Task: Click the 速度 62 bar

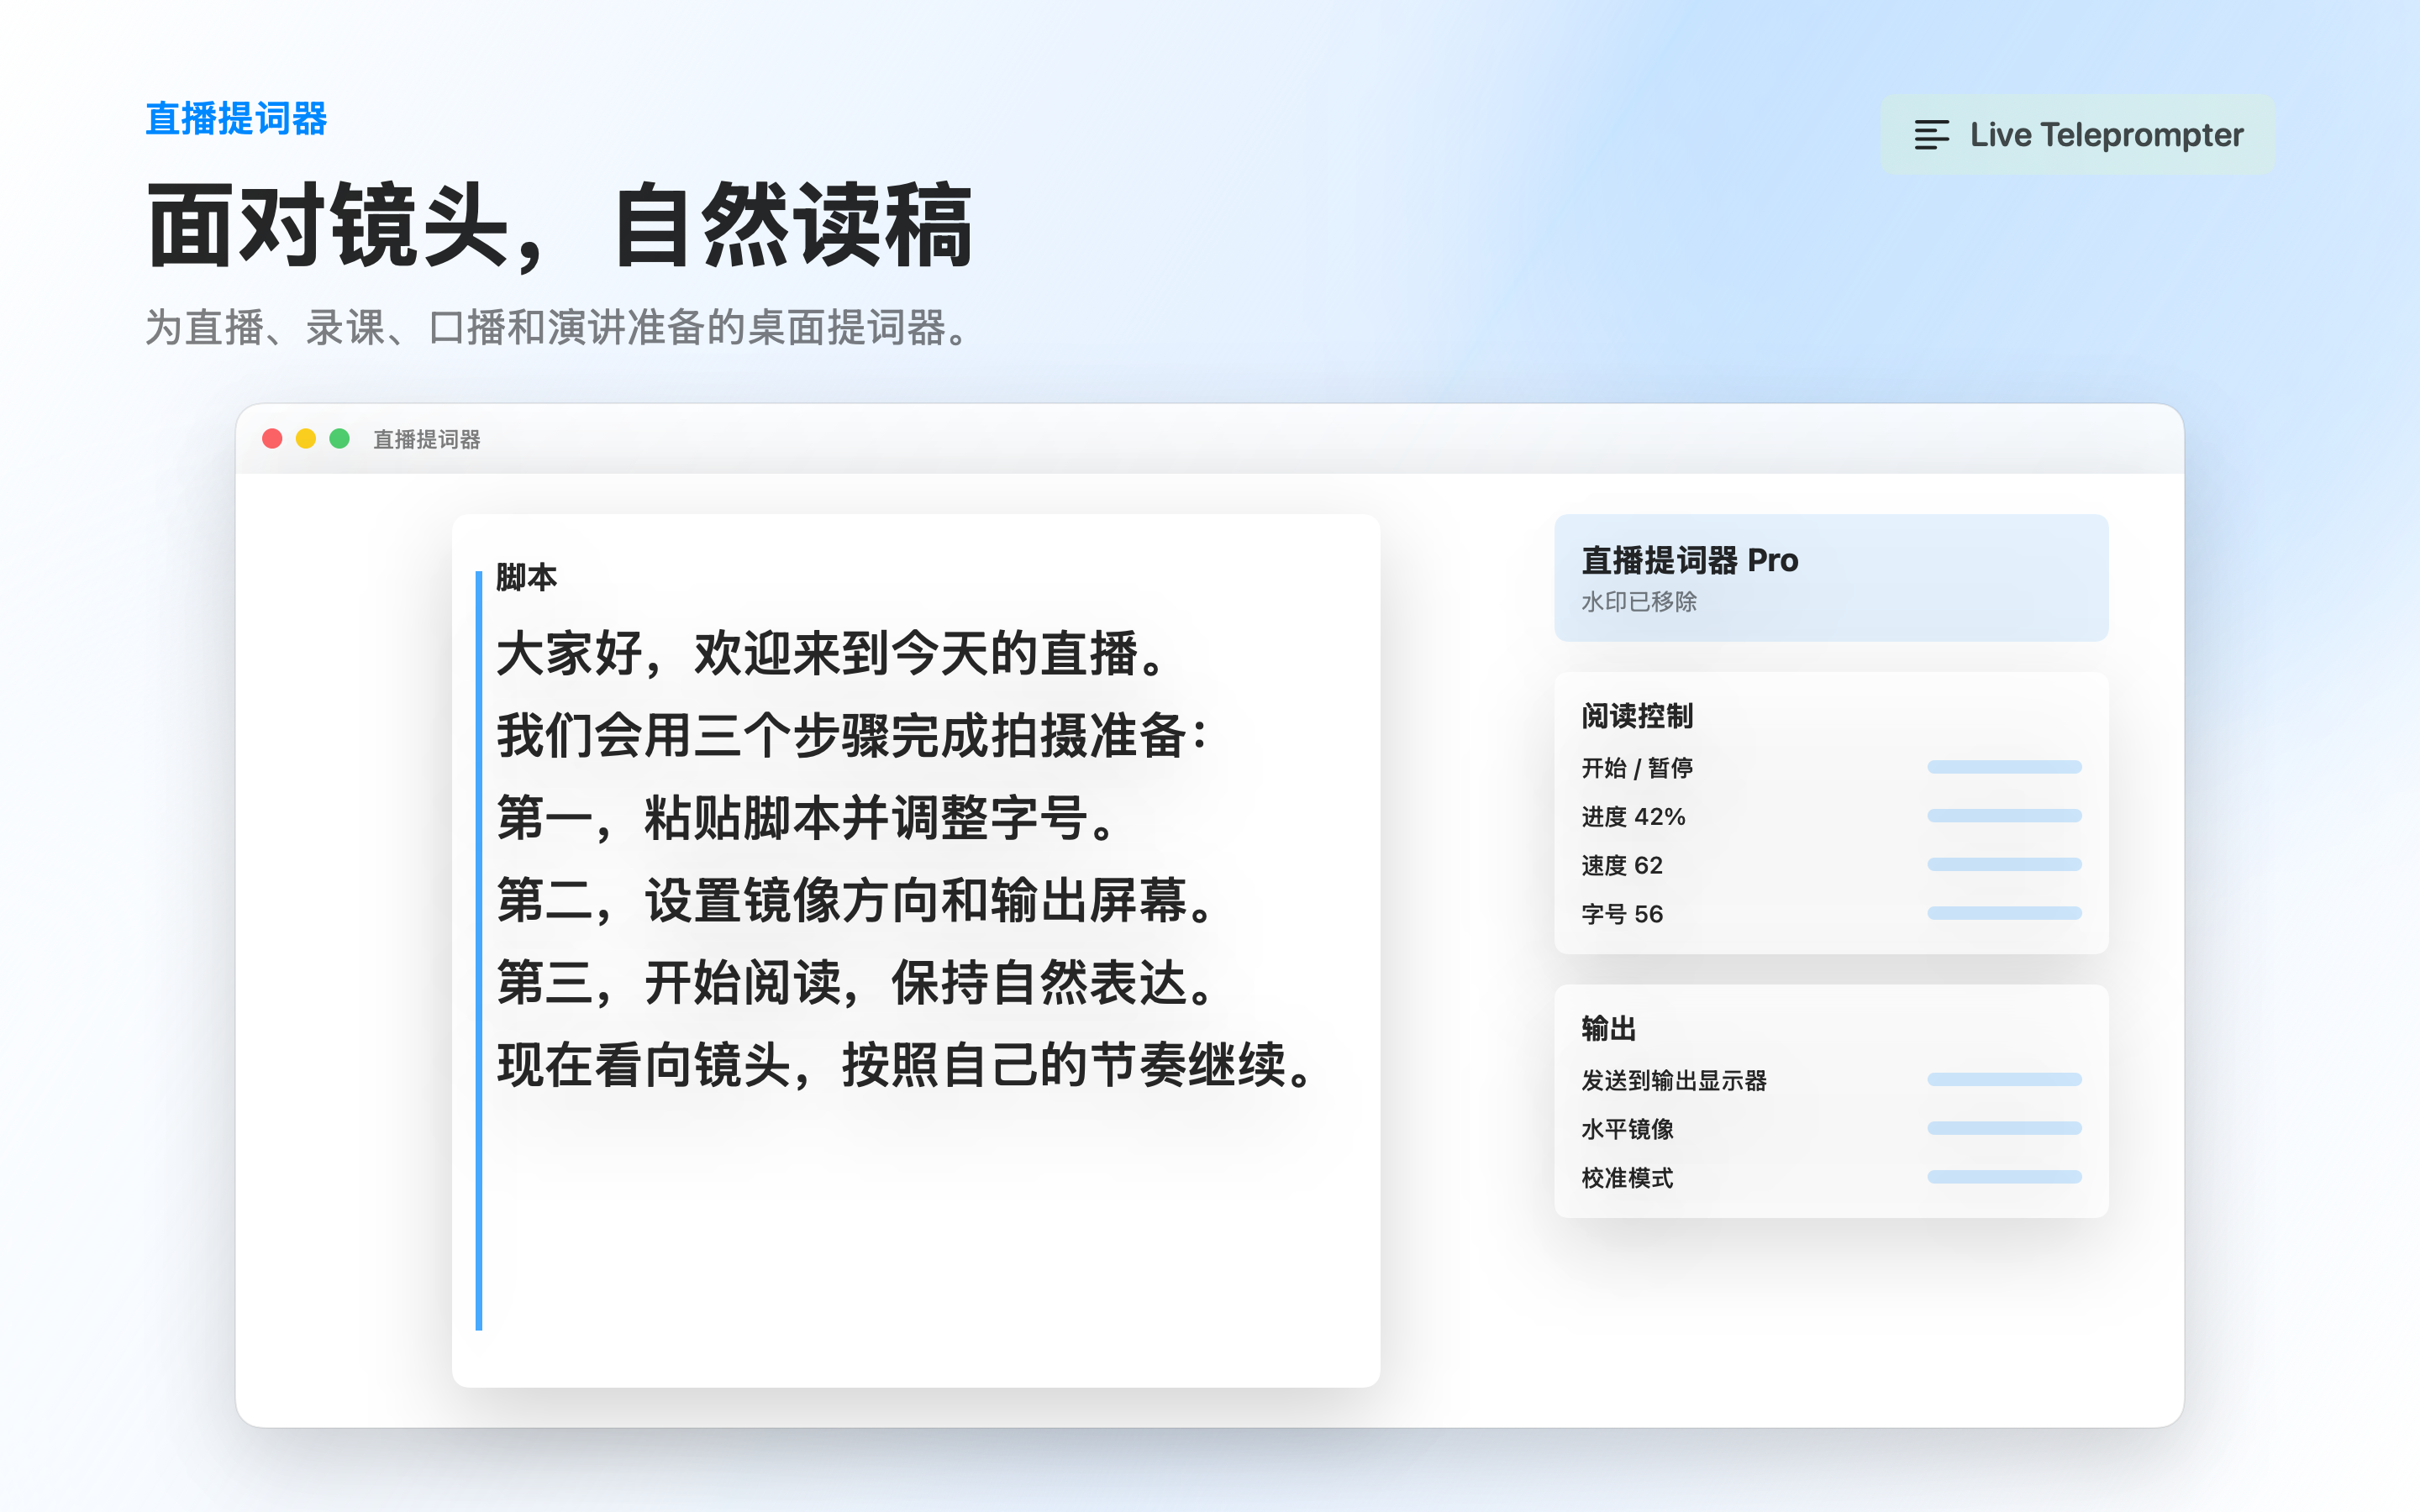Action: [2004, 864]
